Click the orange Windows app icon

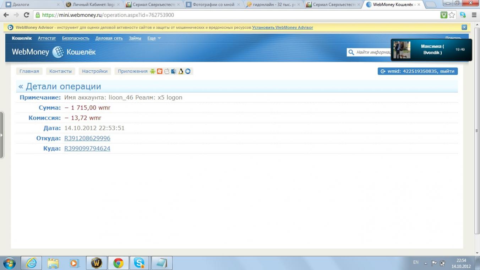click(160, 71)
